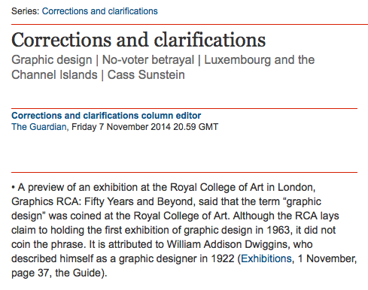Click the large 'Corrections and clarifications' headline
Image resolution: width=368 pixels, height=290 pixels.
click(138, 40)
